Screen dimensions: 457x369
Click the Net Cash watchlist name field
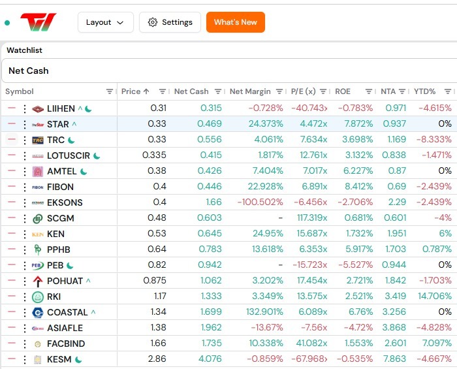tap(229, 71)
